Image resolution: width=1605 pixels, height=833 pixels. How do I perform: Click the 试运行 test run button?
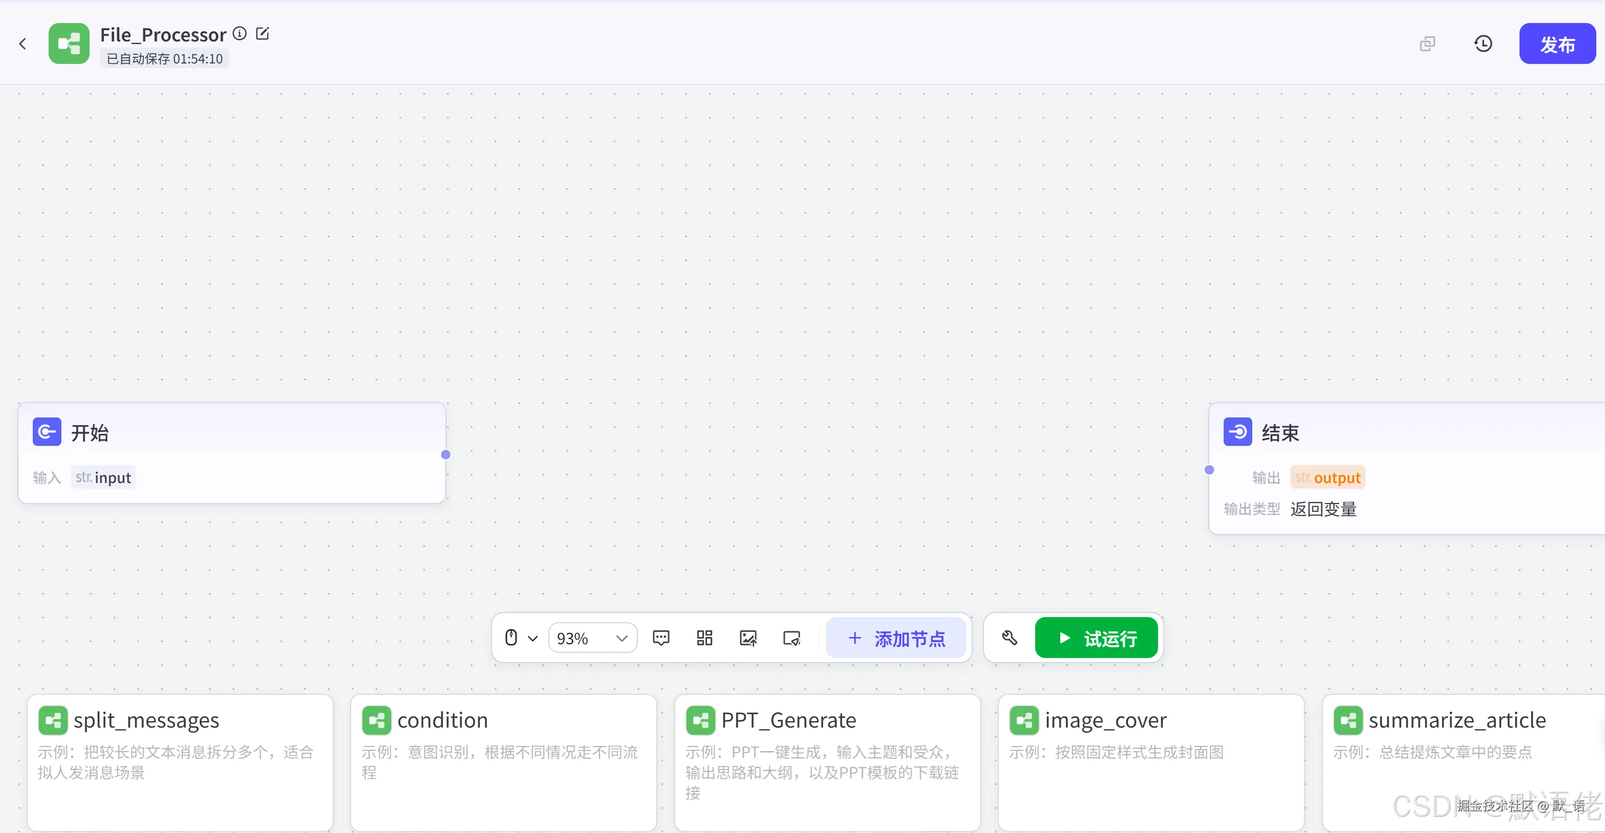pos(1096,638)
